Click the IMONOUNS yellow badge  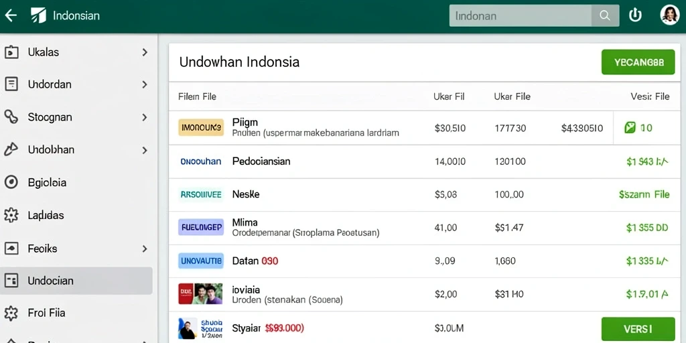coord(201,128)
